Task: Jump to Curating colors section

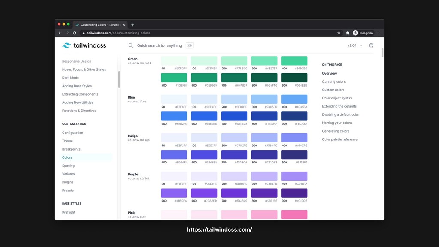Action: (x=334, y=82)
